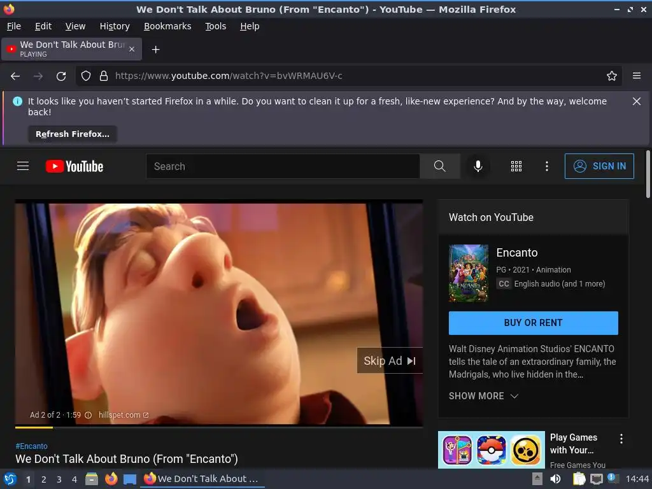Launch Firefox from the taskbar launcher
The height and width of the screenshot is (489, 652).
point(111,479)
